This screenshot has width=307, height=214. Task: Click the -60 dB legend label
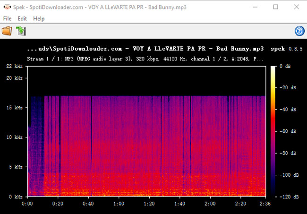coord(288,131)
